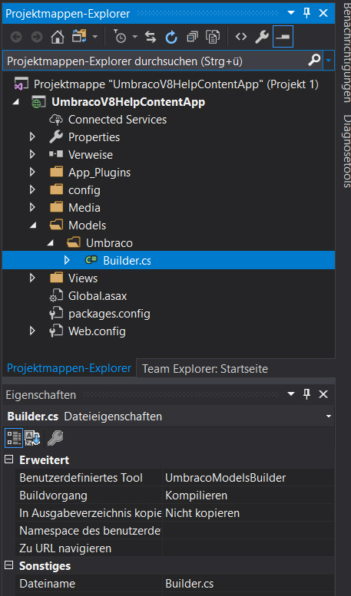The height and width of the screenshot is (596, 351).
Task: Expand the Builder.cs file node
Action: (68, 260)
